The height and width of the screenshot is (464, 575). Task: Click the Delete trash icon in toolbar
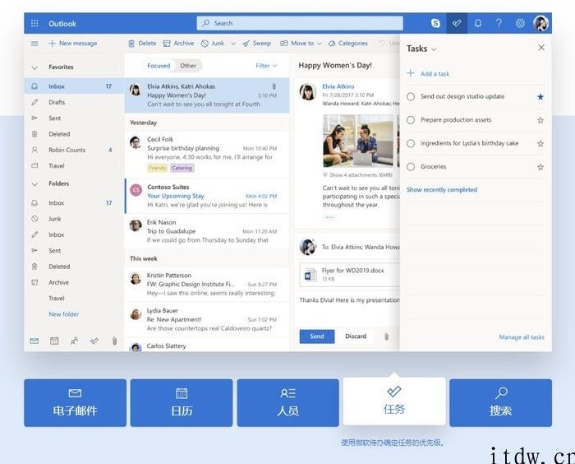(x=131, y=44)
